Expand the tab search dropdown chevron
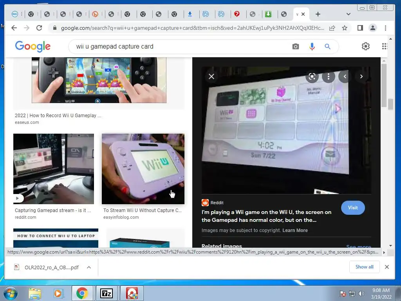The width and height of the screenshot is (401, 301). pos(348,14)
